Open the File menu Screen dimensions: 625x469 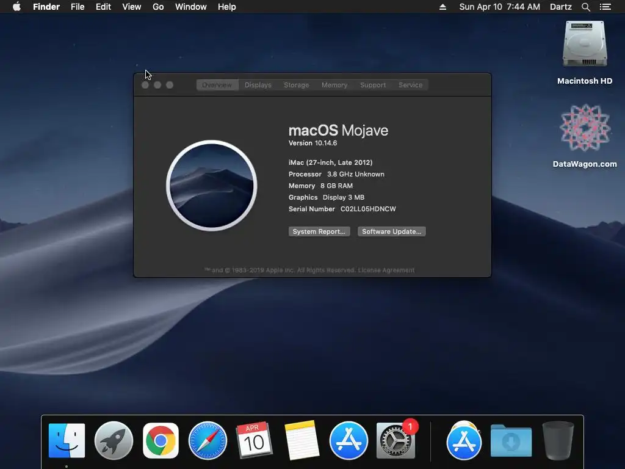(78, 7)
